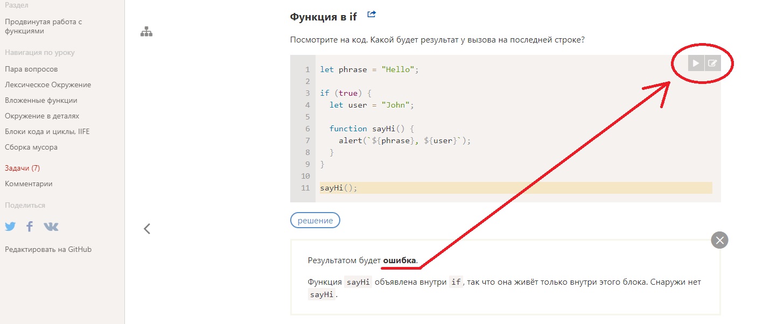
Task: Click the code line "function sayHi() {"
Action: click(x=371, y=129)
